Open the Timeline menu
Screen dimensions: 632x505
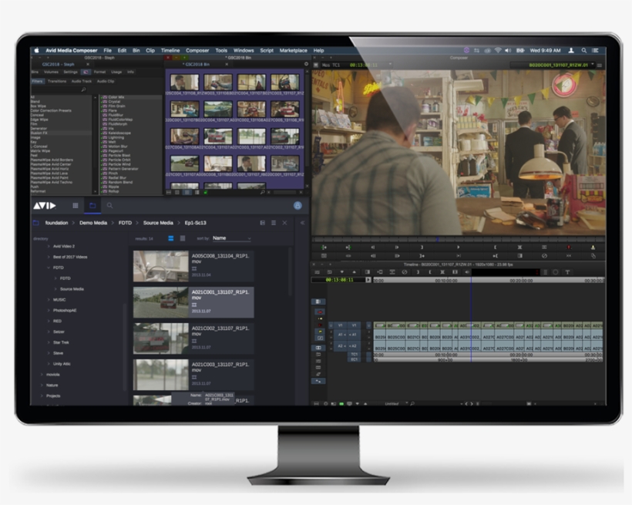pyautogui.click(x=170, y=50)
